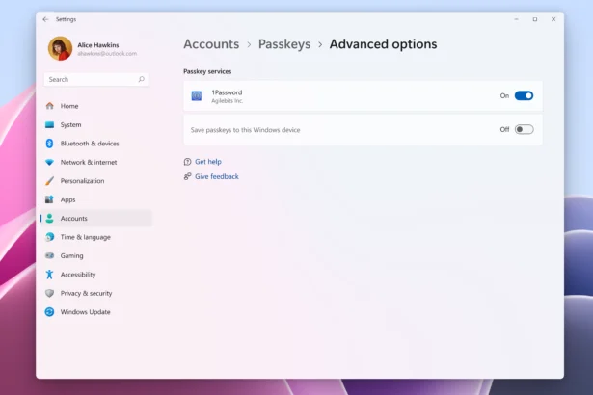Image resolution: width=593 pixels, height=395 pixels.
Task: Click the Network wifi icon
Action: coord(49,162)
